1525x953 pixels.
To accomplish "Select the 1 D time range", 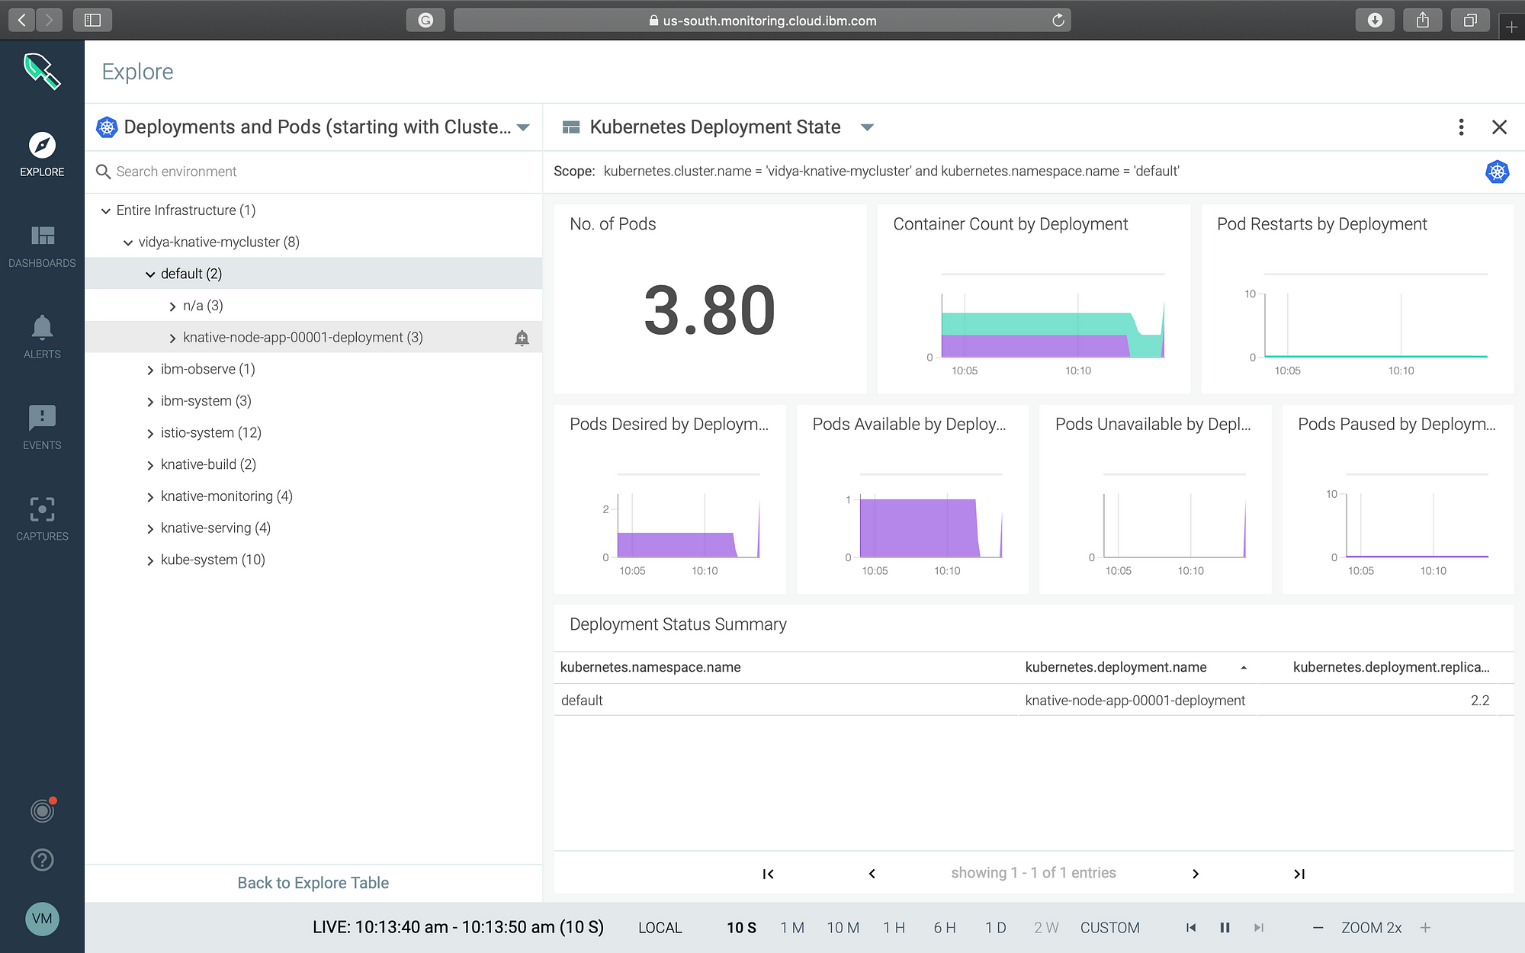I will [x=995, y=928].
